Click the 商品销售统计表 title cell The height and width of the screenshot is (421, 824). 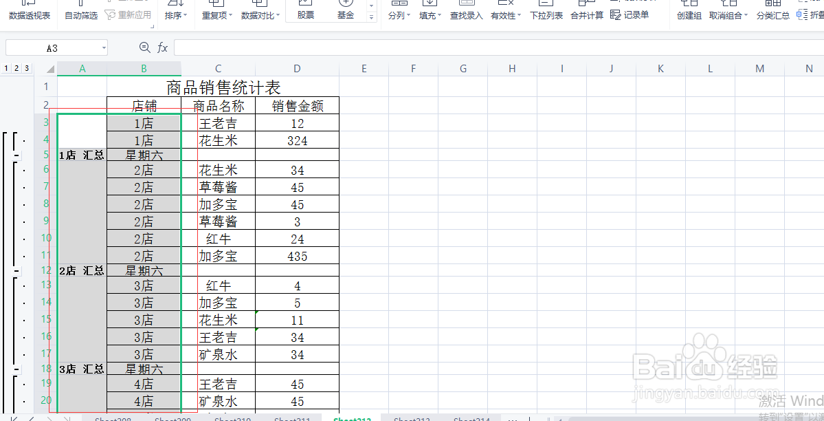click(x=223, y=86)
